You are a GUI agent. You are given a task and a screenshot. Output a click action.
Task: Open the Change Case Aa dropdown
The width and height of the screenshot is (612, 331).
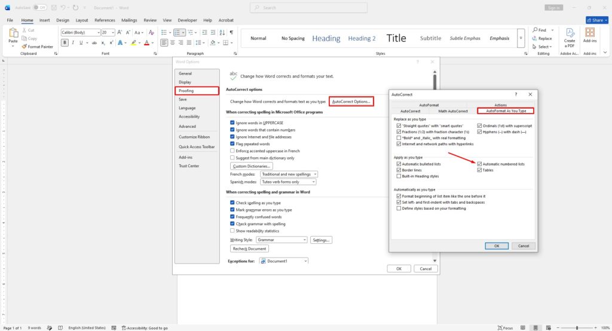tap(139, 32)
